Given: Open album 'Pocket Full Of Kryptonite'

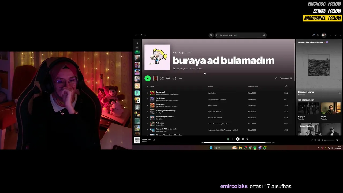Looking at the screenshot, I should point(217,99).
